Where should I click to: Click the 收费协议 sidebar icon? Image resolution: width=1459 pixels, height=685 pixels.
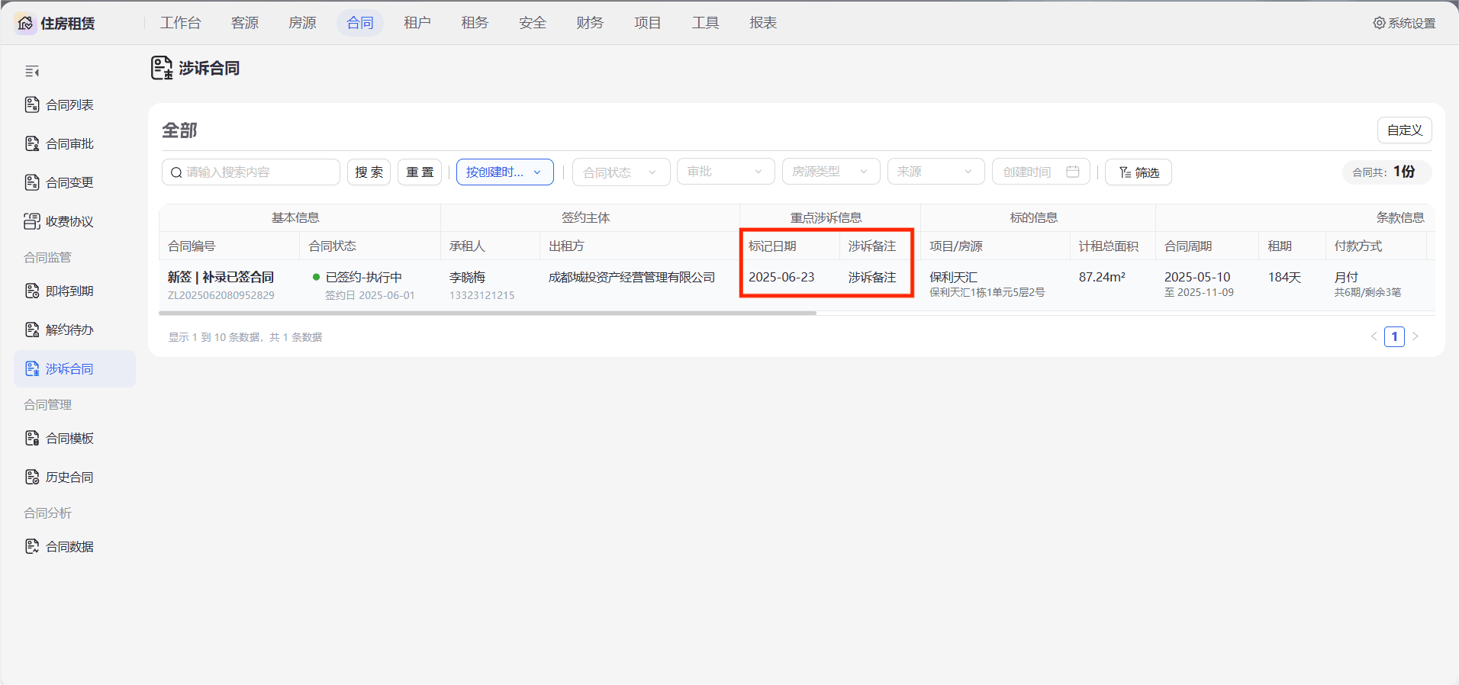point(32,221)
